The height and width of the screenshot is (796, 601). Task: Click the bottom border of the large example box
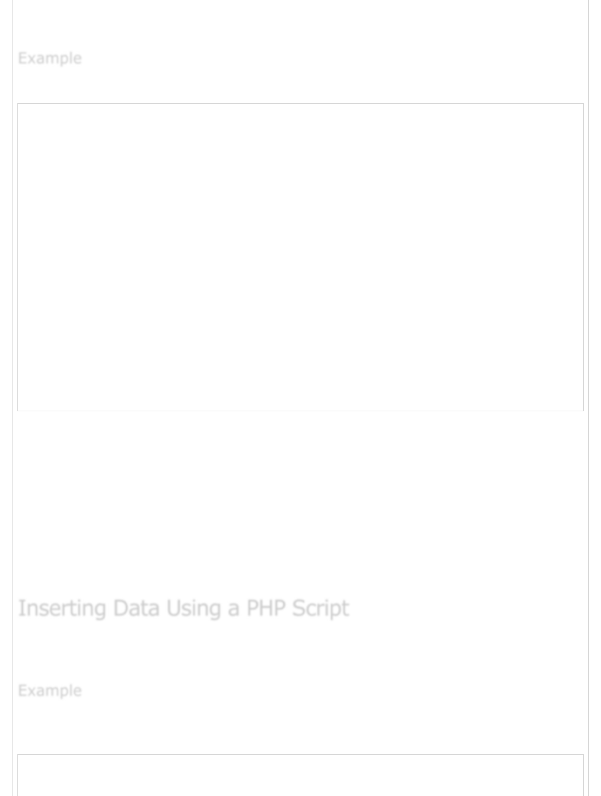[300, 411]
